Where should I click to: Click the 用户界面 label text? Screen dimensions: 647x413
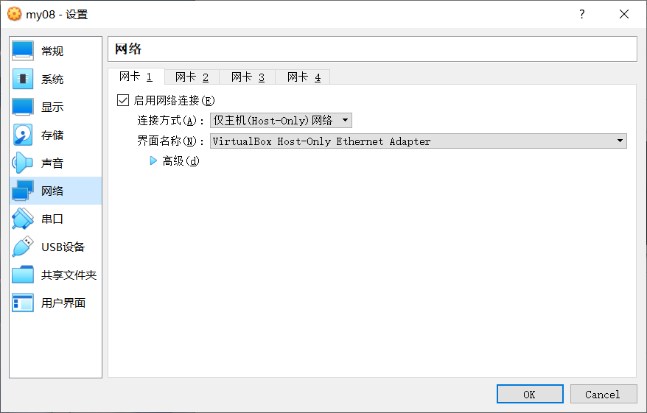click(x=63, y=303)
